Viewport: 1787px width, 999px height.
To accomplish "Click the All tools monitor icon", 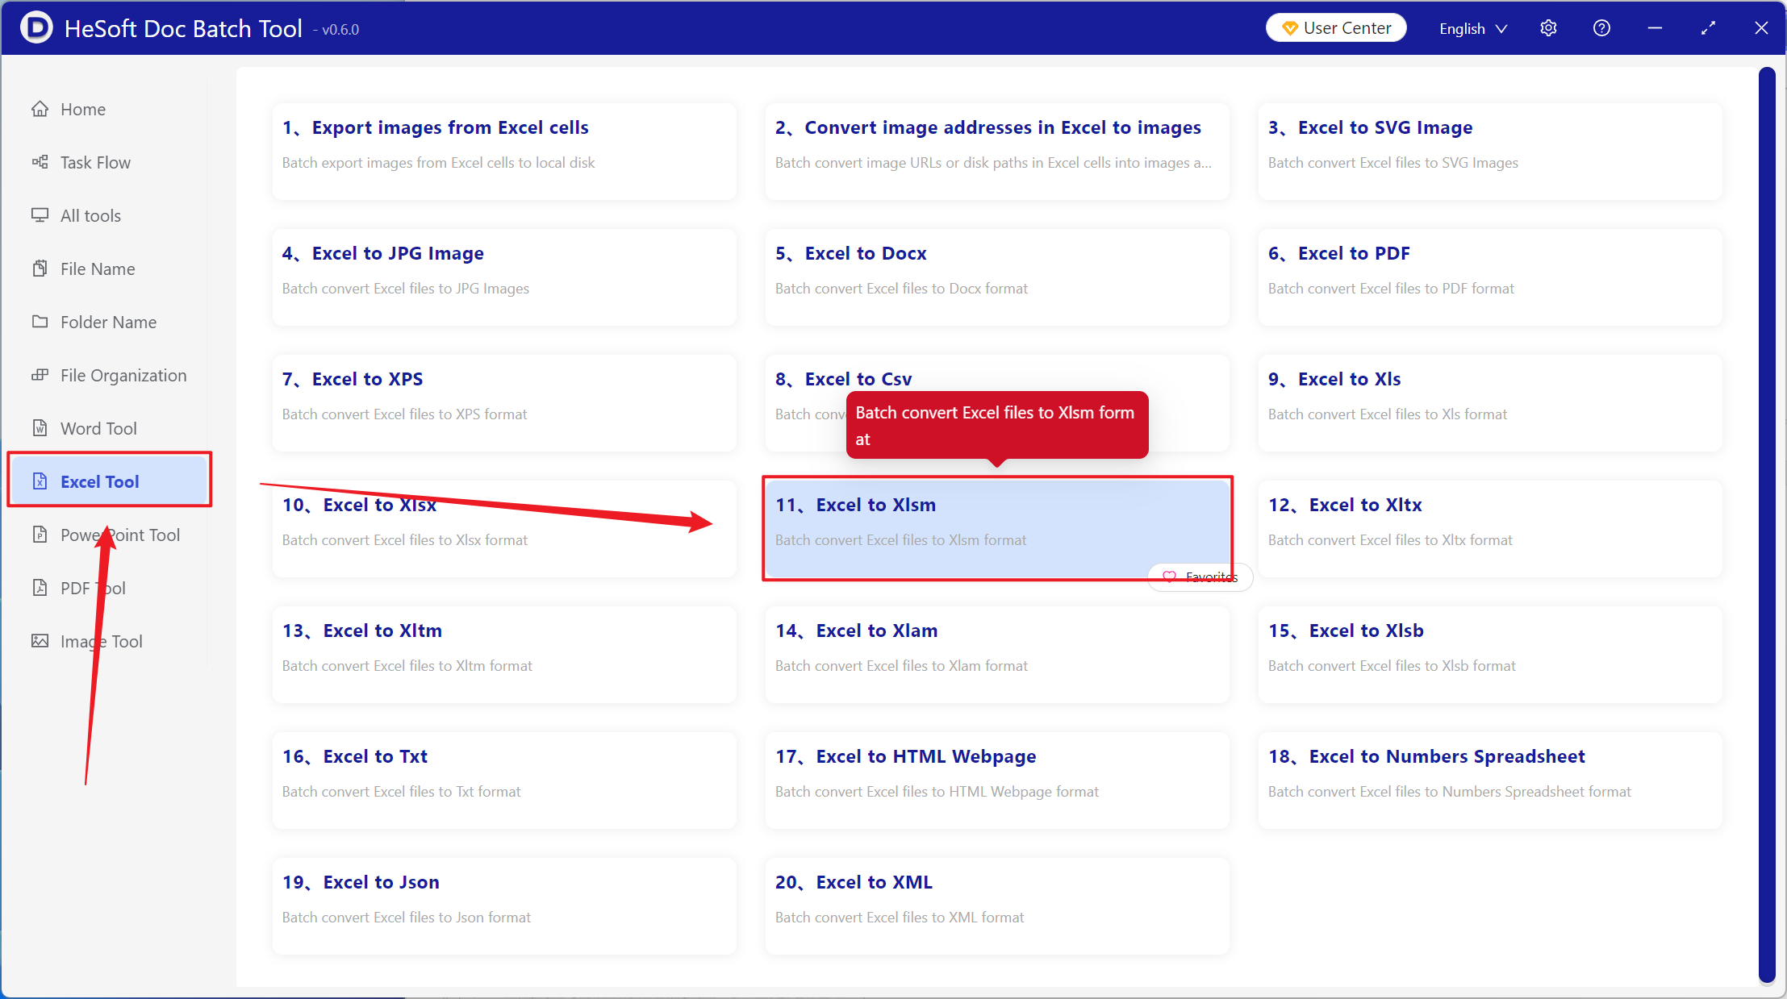I will (40, 215).
